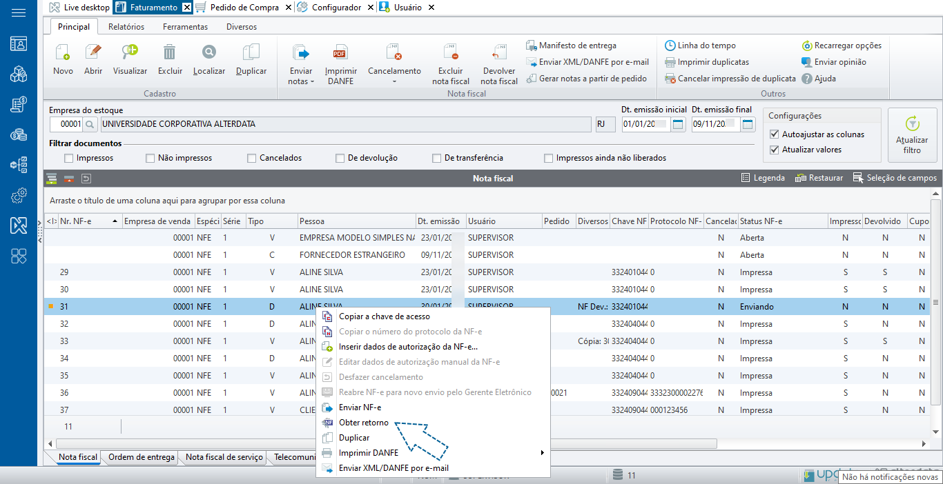Delete record with Excluir trash icon
The image size is (943, 484).
tap(170, 52)
